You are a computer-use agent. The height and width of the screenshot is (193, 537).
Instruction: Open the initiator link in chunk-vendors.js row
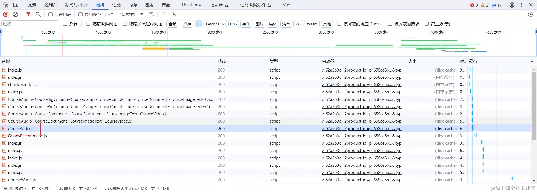point(363,85)
